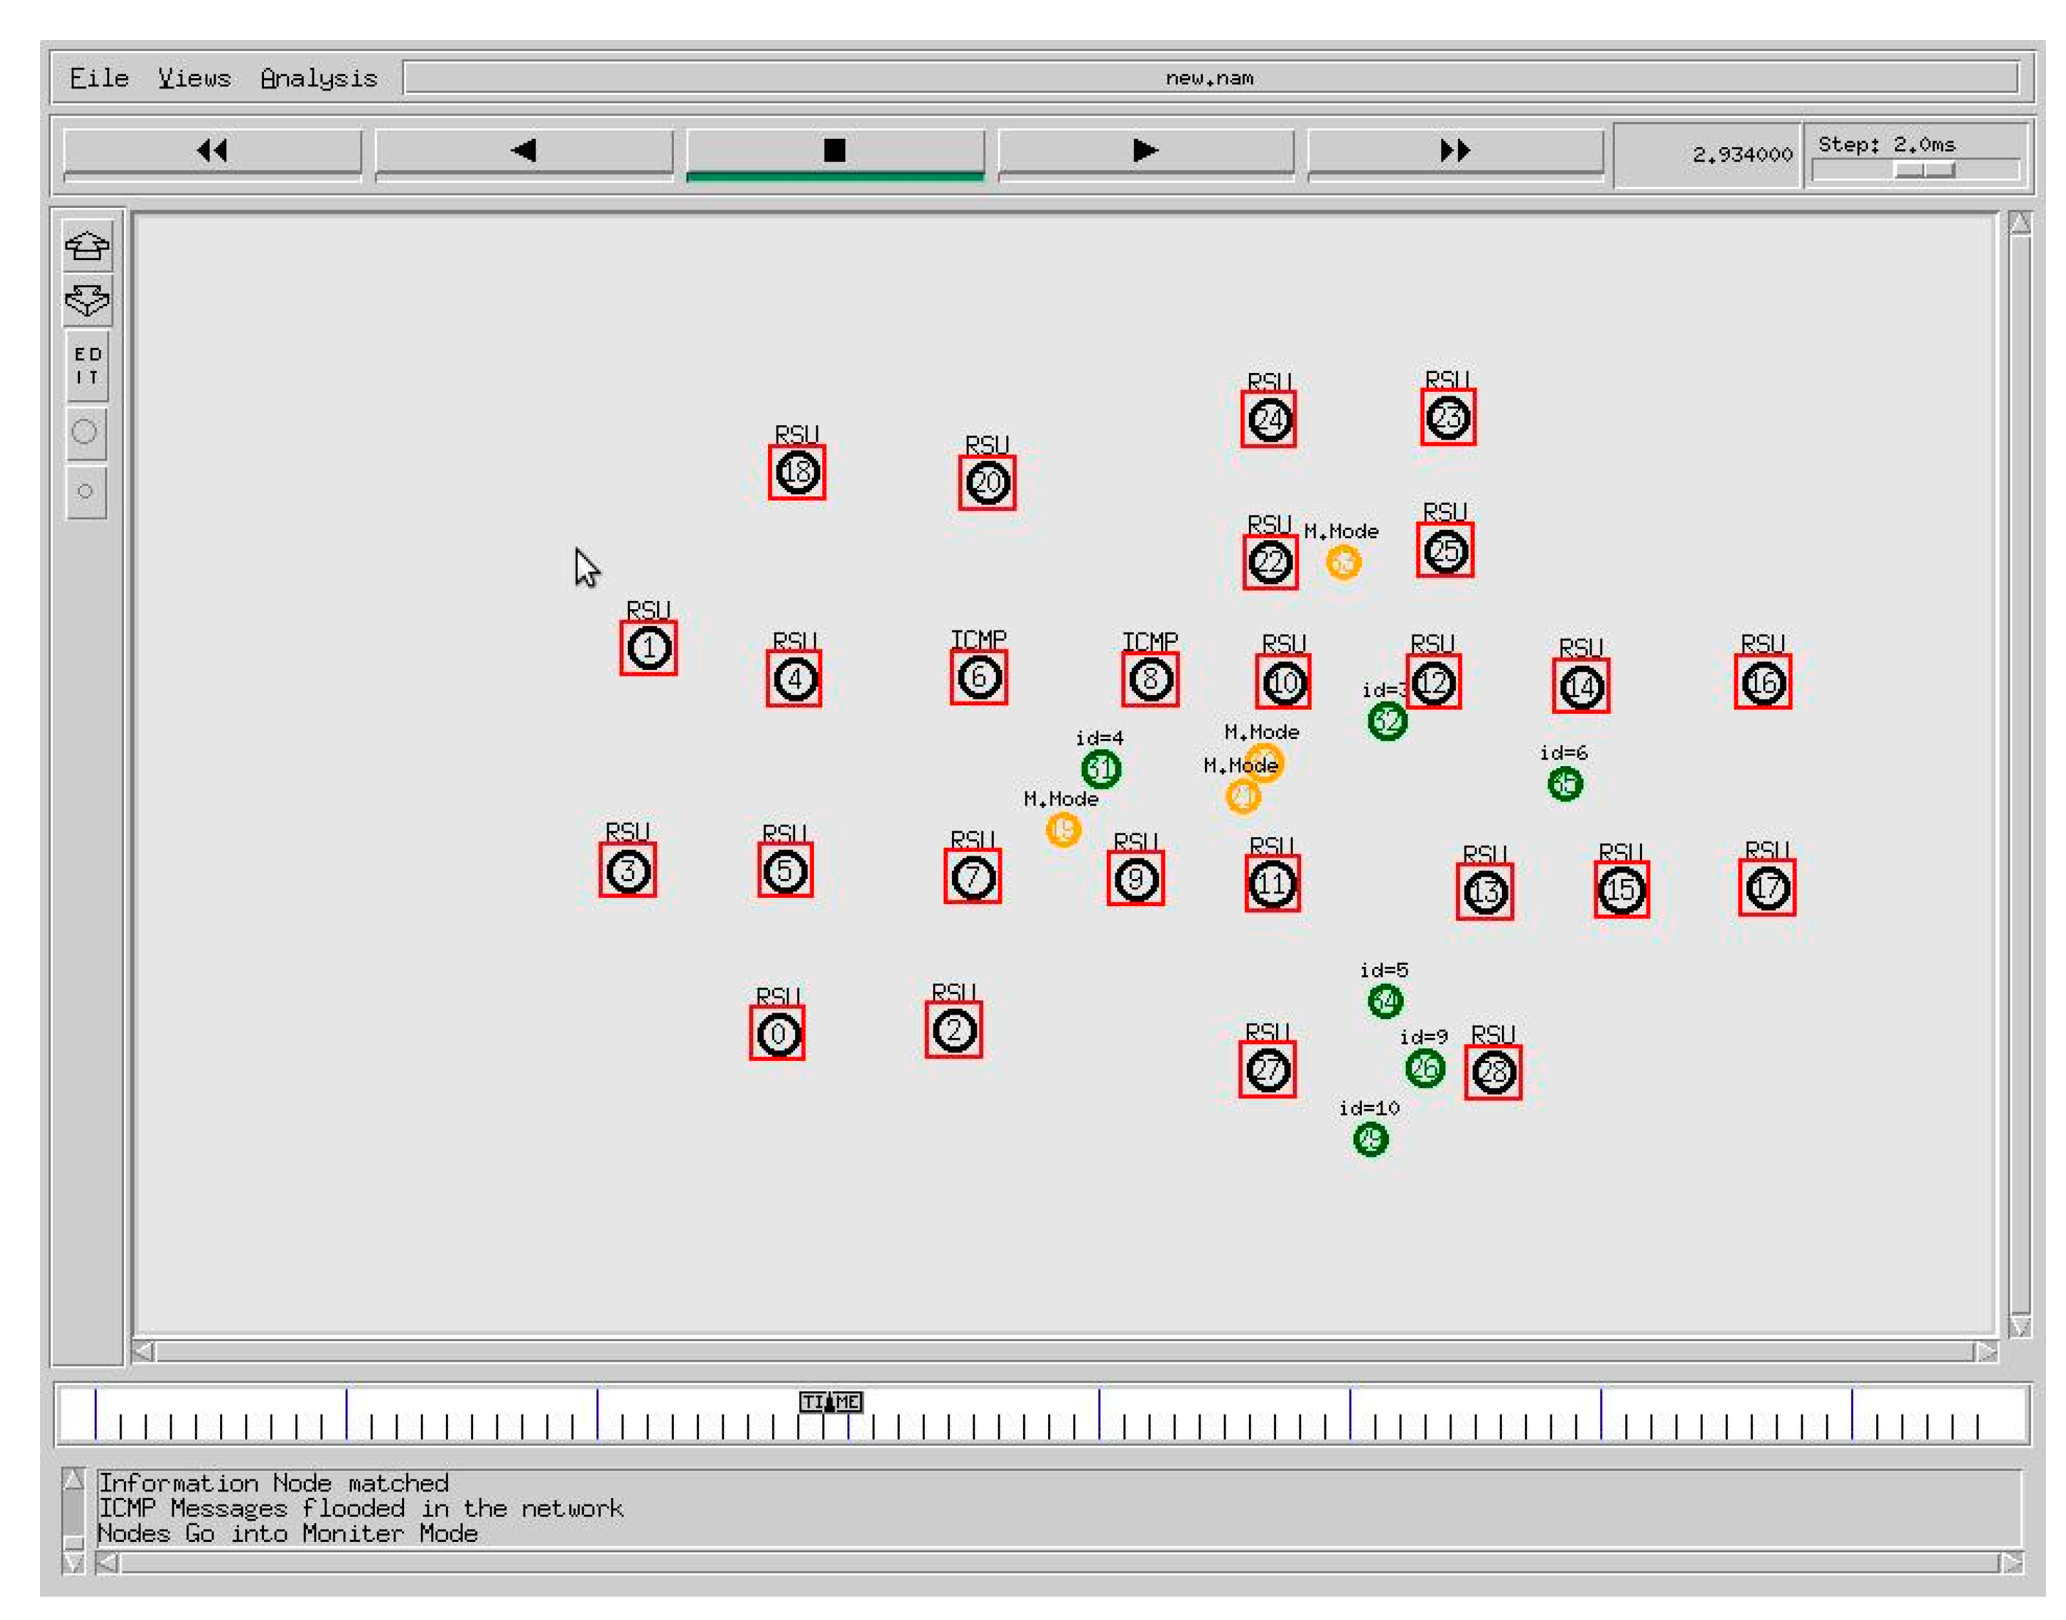Click the zoom out icon in sidebar
The width and height of the screenshot is (2066, 1620).
coord(86,301)
